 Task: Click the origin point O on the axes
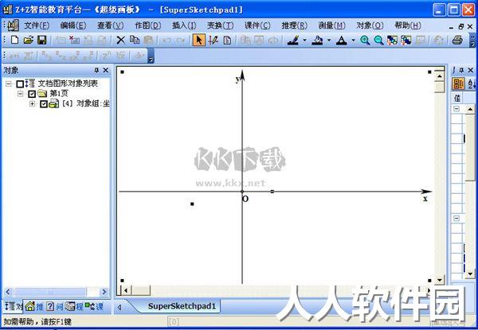click(x=242, y=192)
